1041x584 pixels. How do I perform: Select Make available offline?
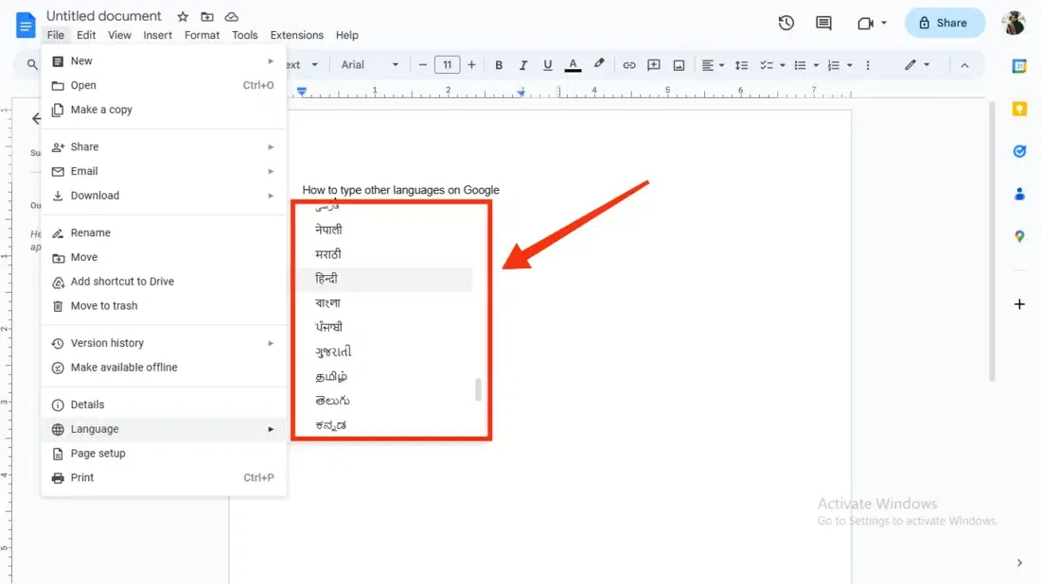164,368
